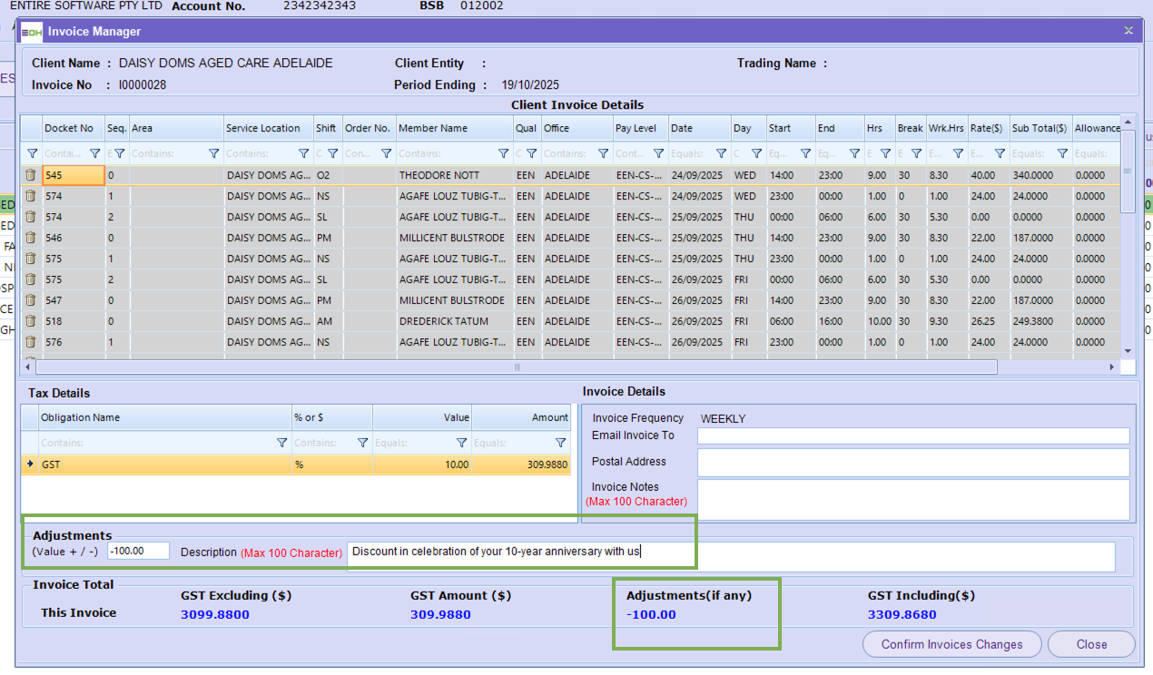The image size is (1153, 675).
Task: Click trash icon for docket 518 row
Action: [x=31, y=321]
